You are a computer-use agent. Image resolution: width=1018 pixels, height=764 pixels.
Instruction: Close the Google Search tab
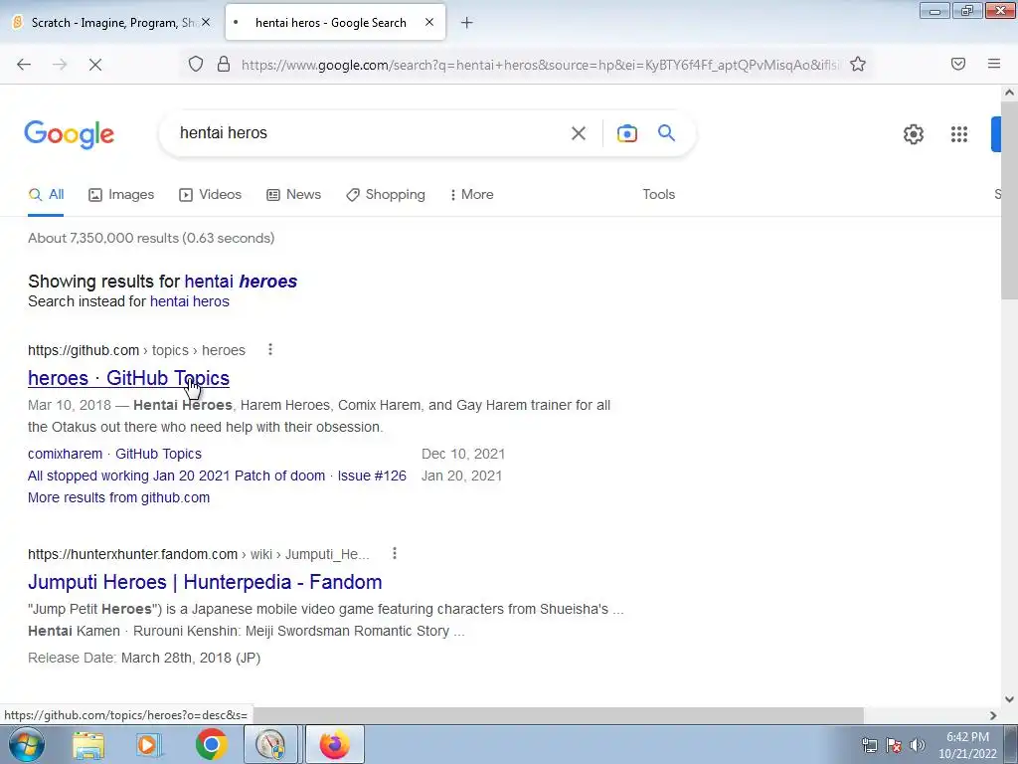pos(429,22)
